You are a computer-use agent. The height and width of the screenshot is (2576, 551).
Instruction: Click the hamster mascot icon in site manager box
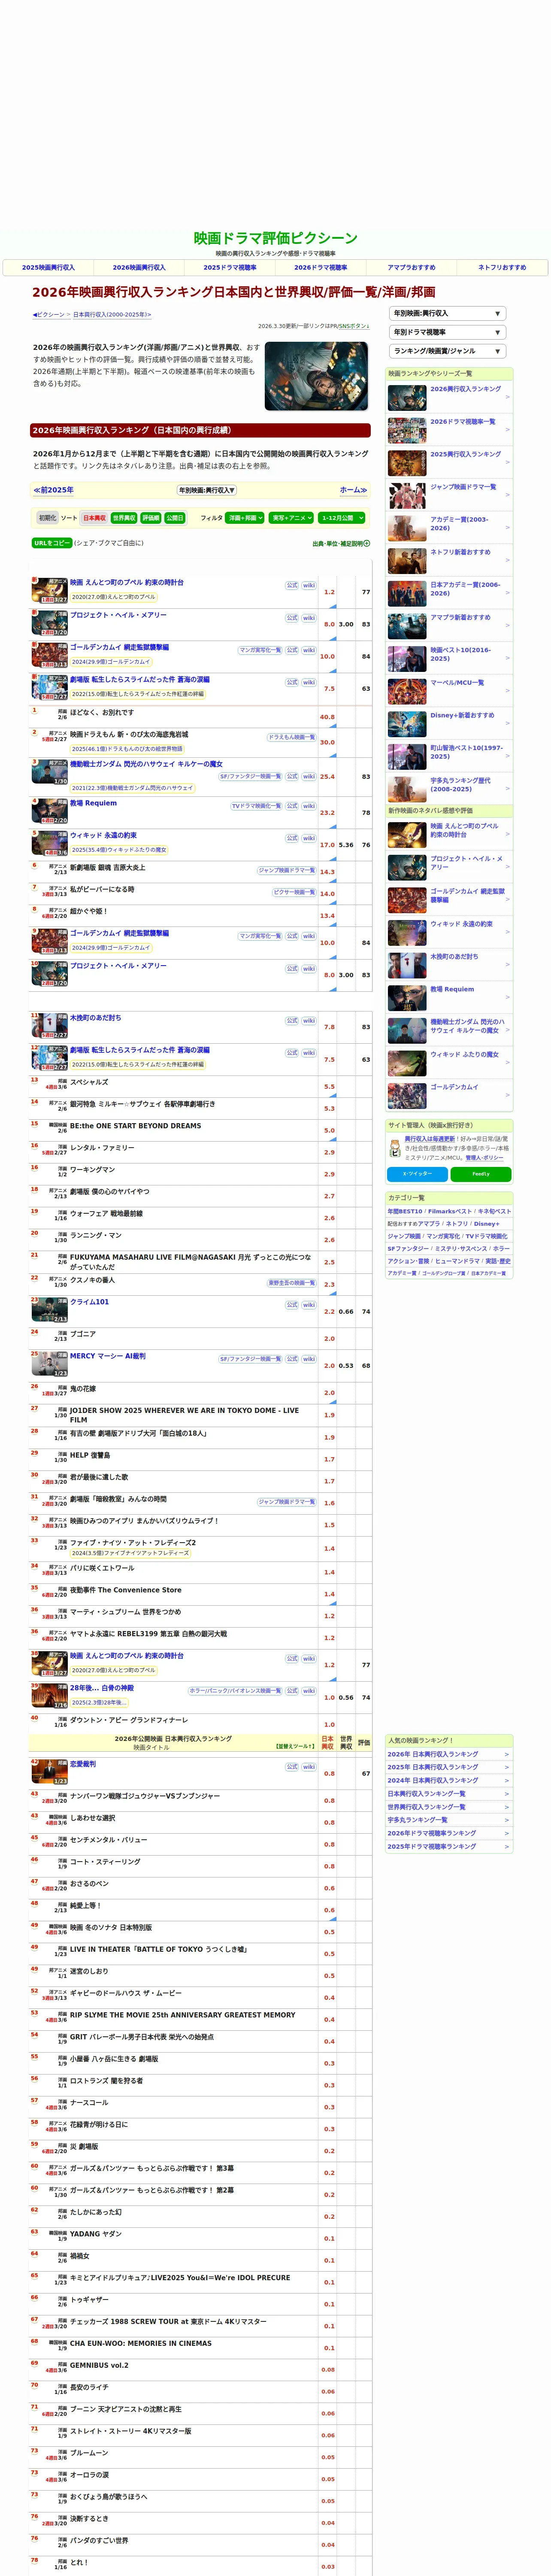coord(395,1148)
